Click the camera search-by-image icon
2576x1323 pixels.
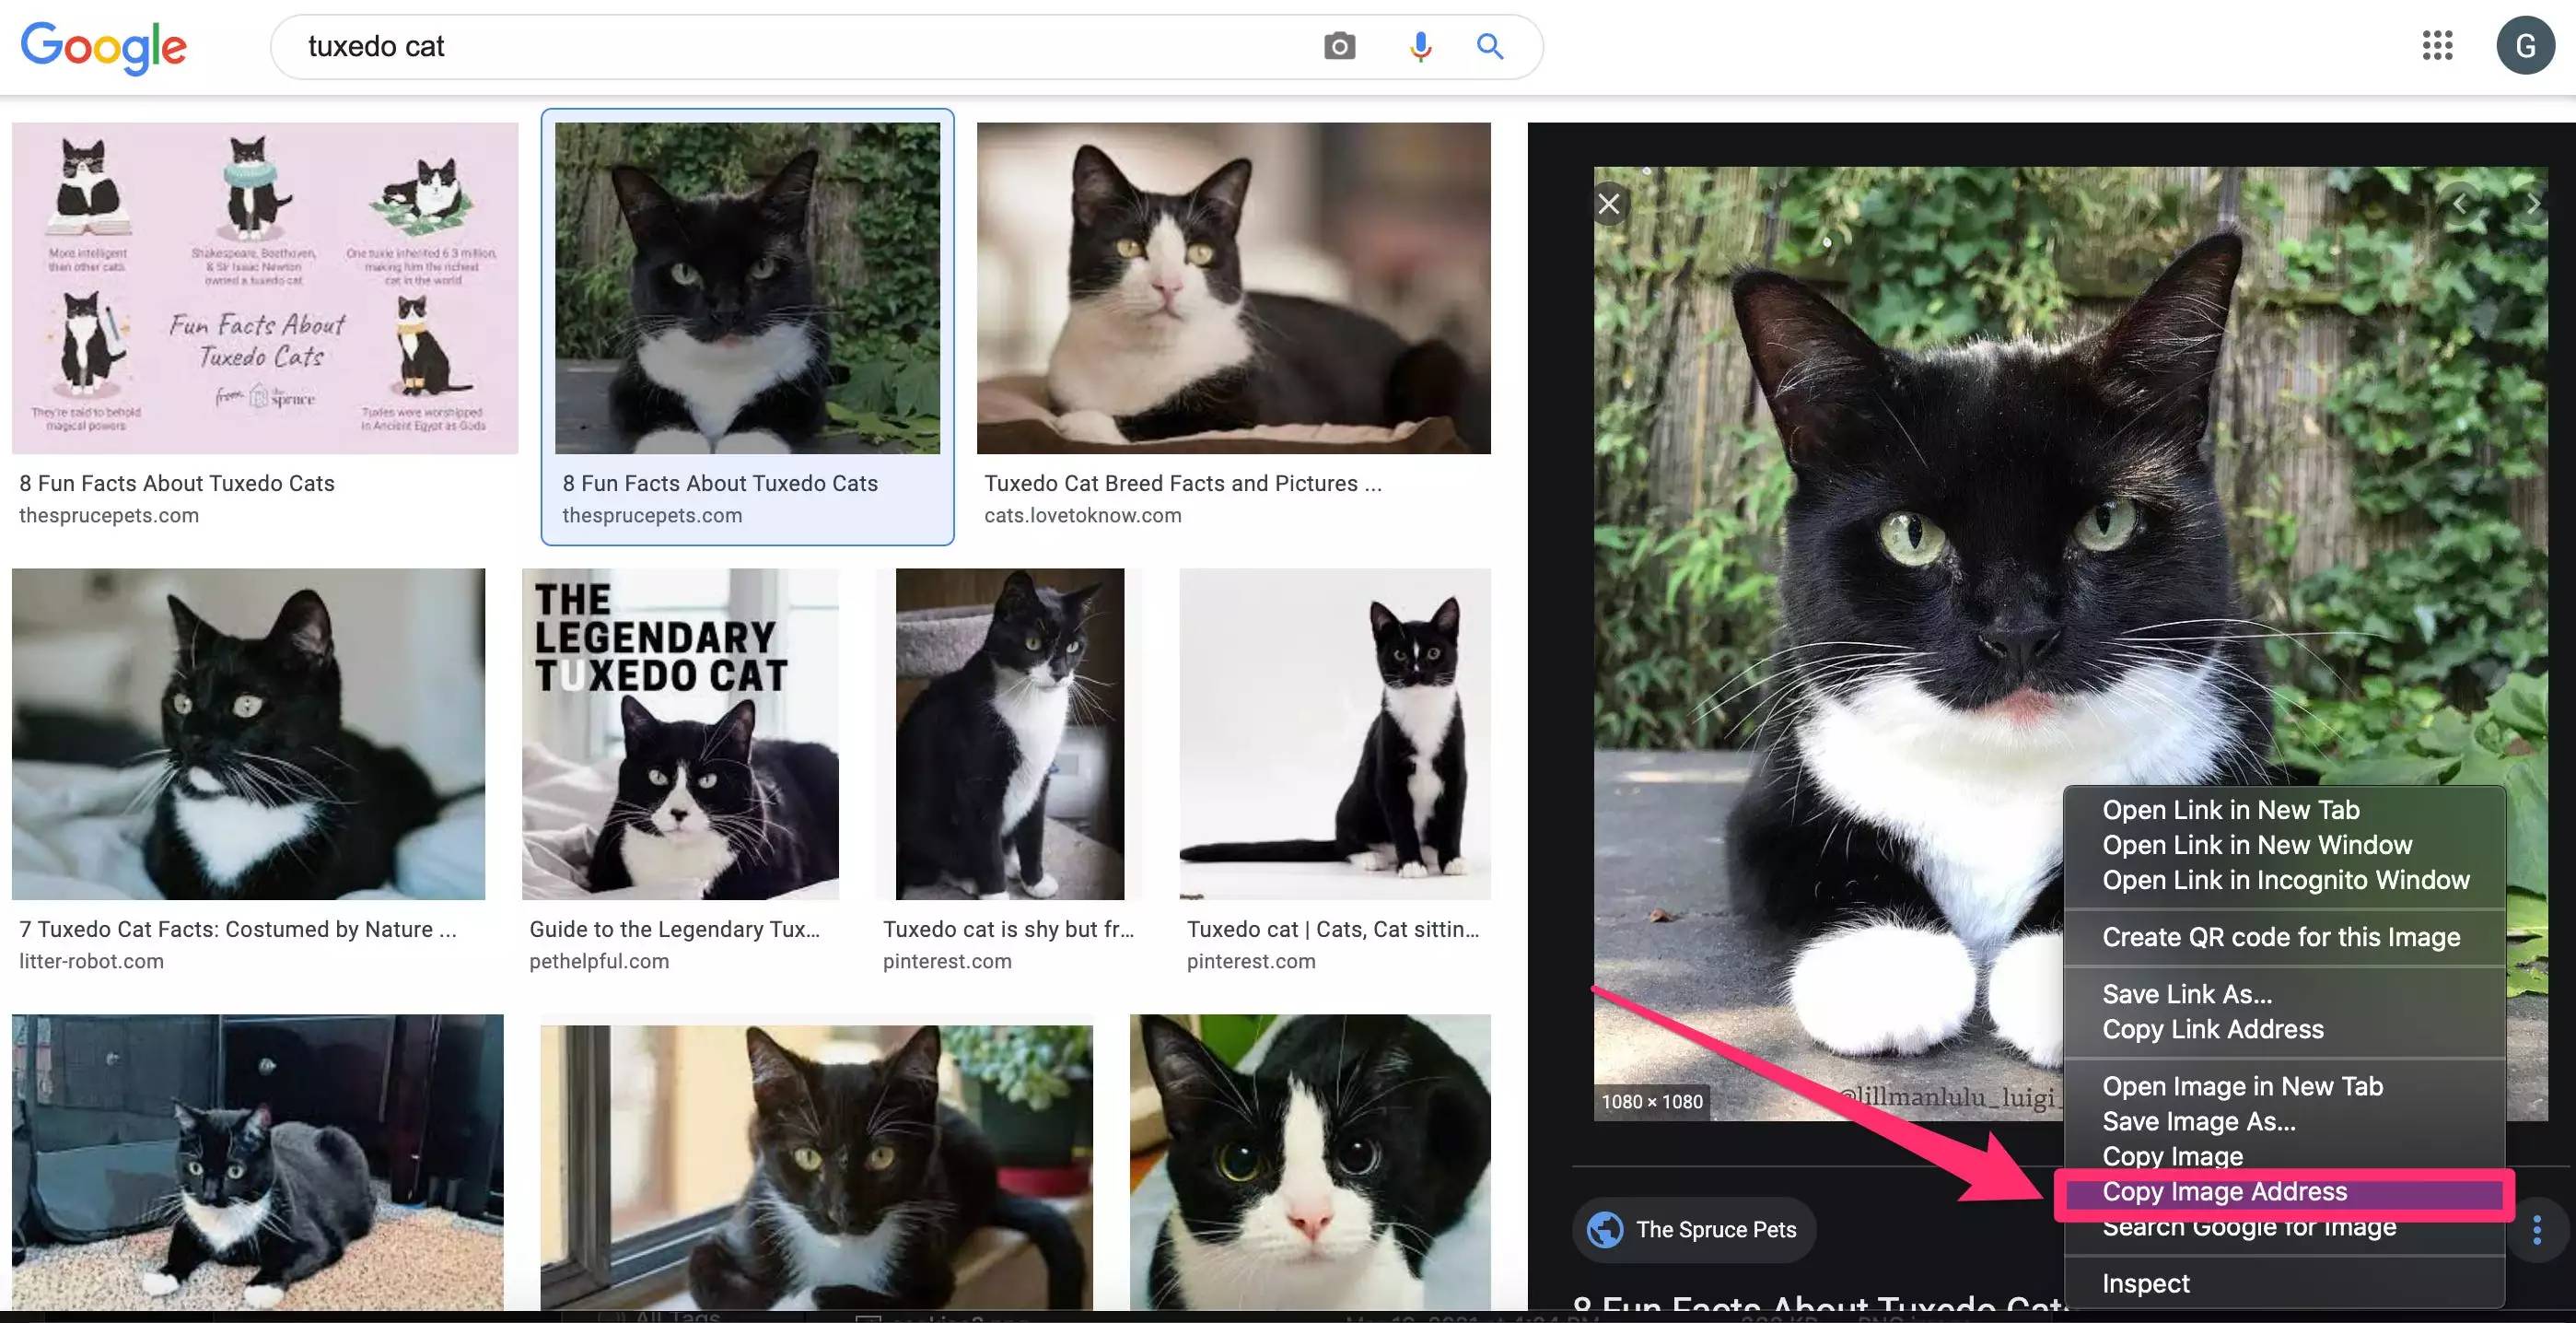click(1339, 46)
